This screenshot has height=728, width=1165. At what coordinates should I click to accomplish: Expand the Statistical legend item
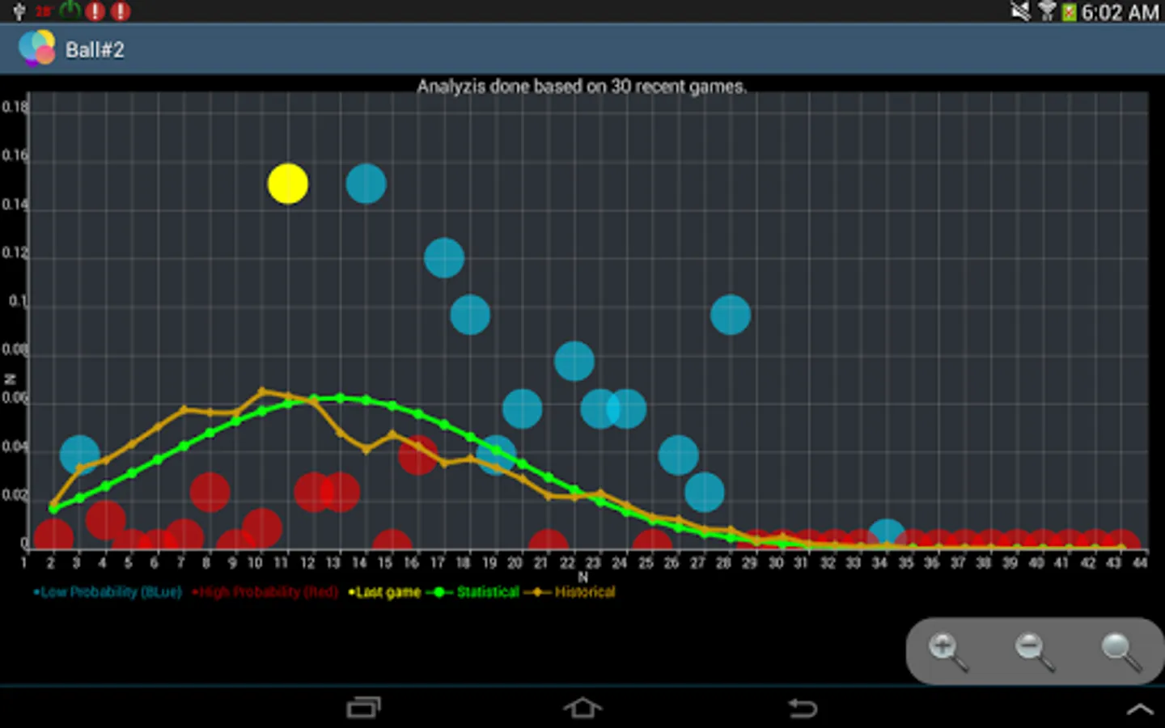click(x=485, y=592)
